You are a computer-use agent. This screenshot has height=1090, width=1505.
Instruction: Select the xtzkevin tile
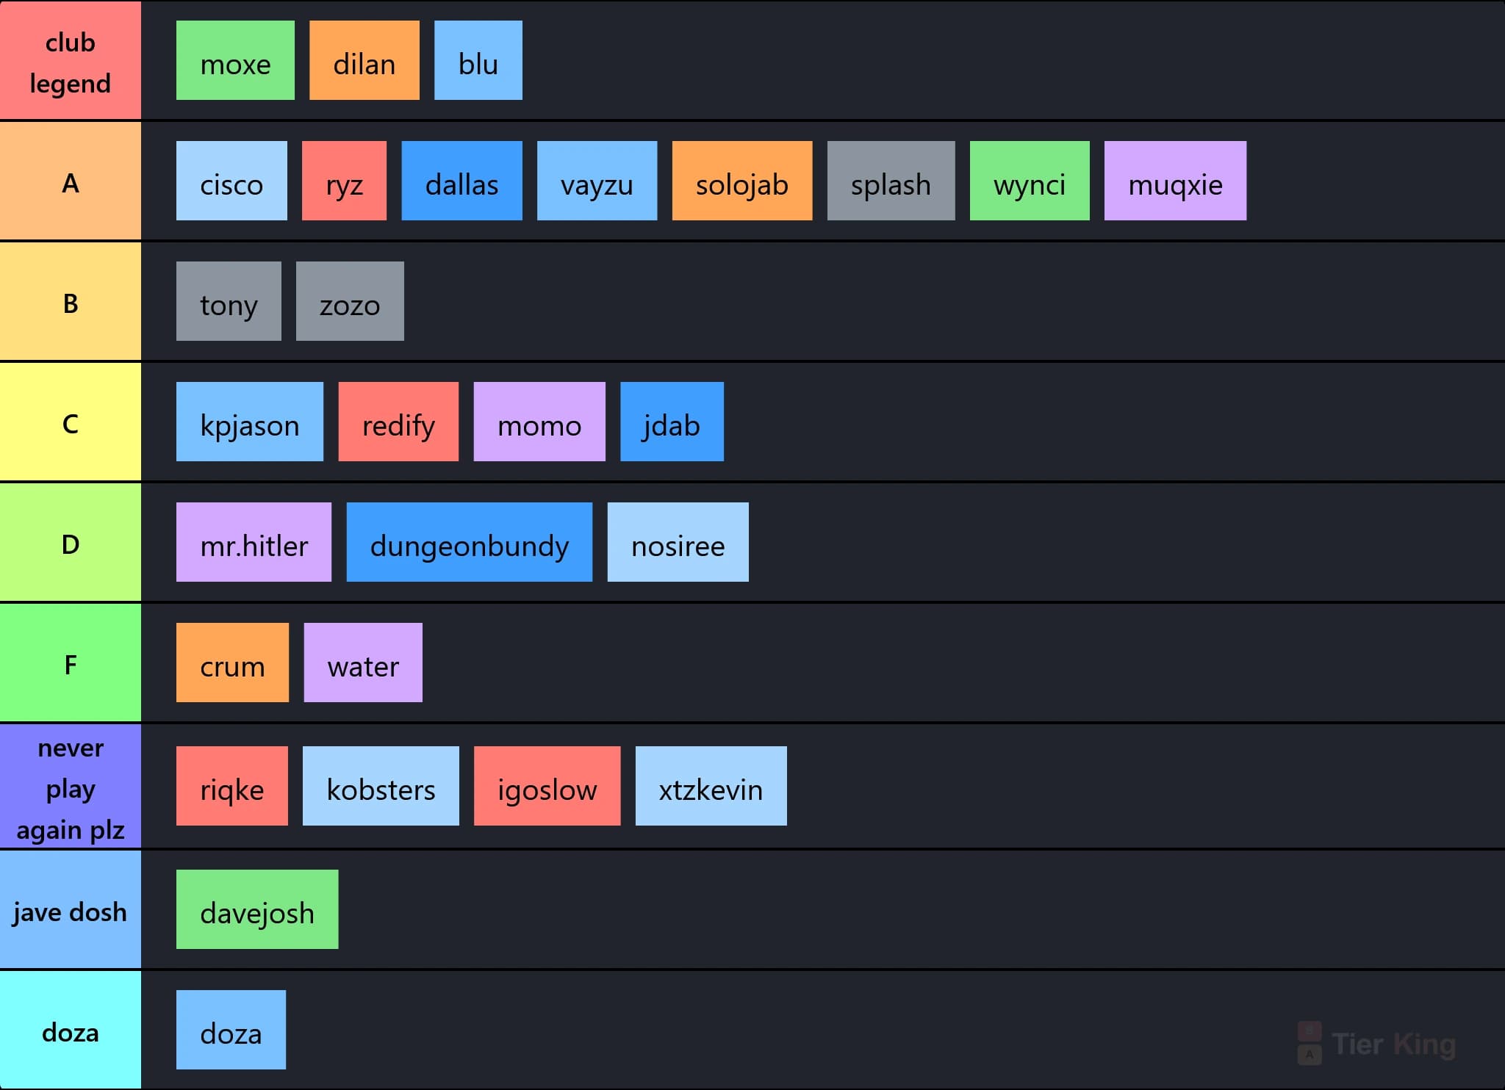pos(711,786)
